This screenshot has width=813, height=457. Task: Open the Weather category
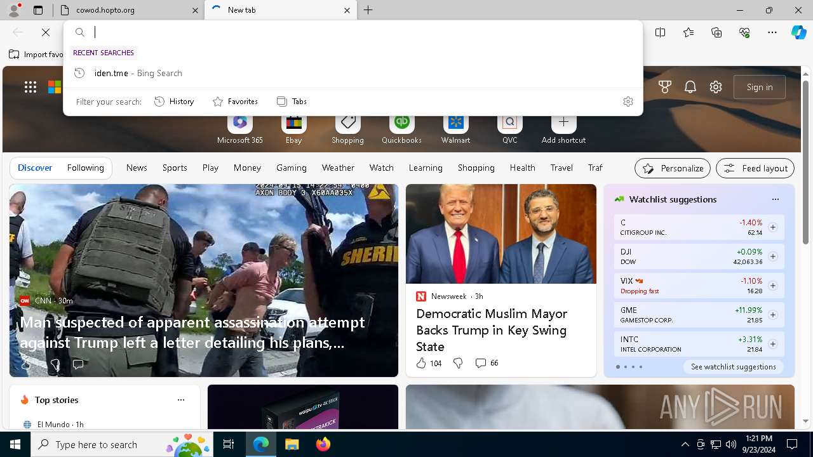338,168
